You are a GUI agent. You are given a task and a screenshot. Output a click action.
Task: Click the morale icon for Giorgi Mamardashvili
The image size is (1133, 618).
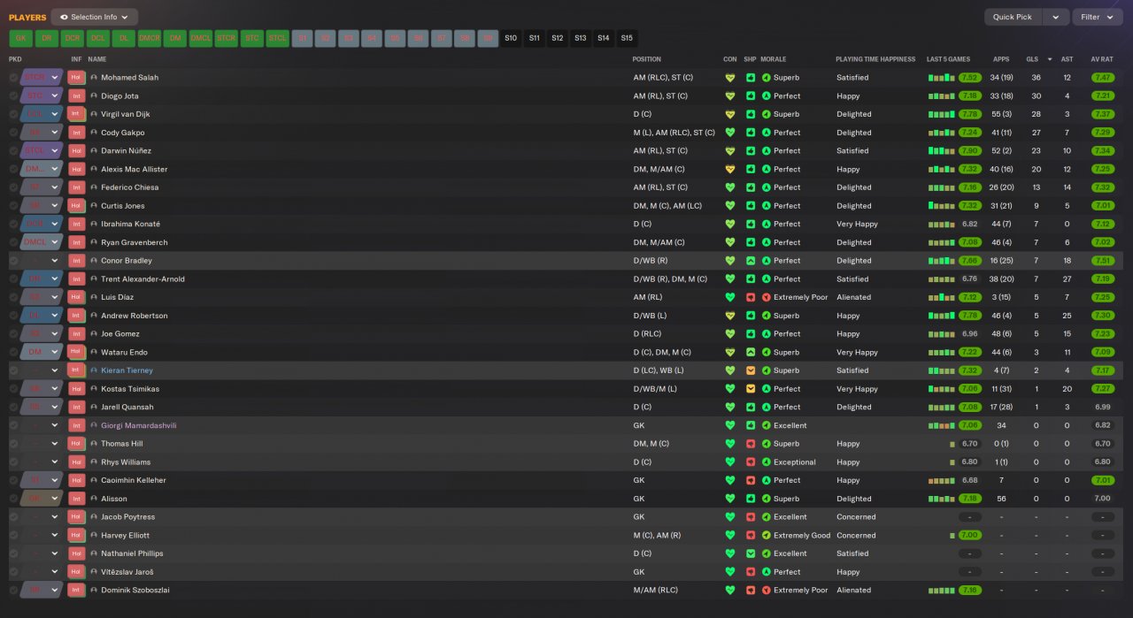point(767,425)
